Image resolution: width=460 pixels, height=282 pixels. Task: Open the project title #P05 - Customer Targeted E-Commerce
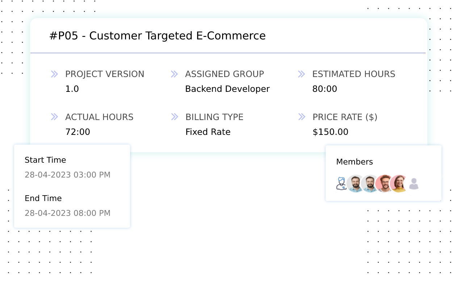(158, 35)
